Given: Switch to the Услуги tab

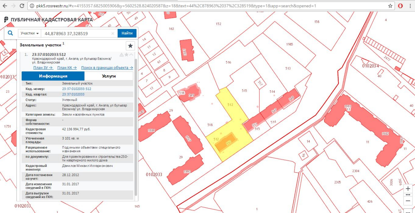Looking at the screenshot, I should coord(109,76).
